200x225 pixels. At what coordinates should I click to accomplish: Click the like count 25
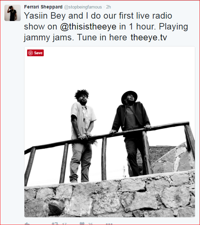[91, 224]
